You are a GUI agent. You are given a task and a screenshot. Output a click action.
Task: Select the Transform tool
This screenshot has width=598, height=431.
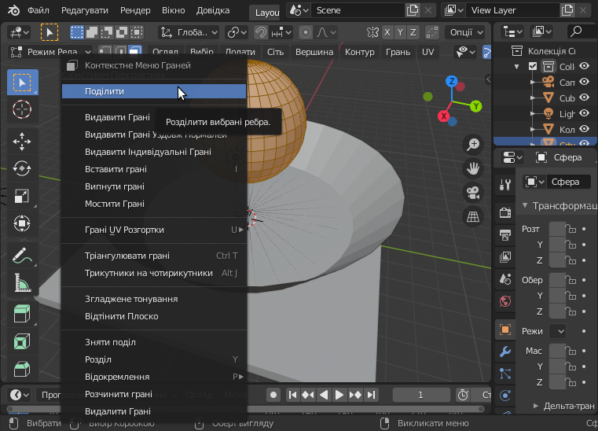(x=22, y=223)
